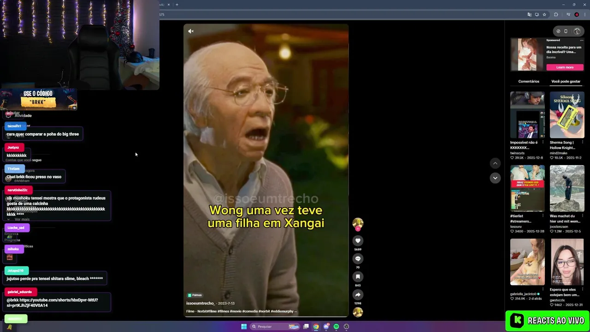Click chat username narutinho22c
The height and width of the screenshot is (332, 590).
pyautogui.click(x=18, y=190)
